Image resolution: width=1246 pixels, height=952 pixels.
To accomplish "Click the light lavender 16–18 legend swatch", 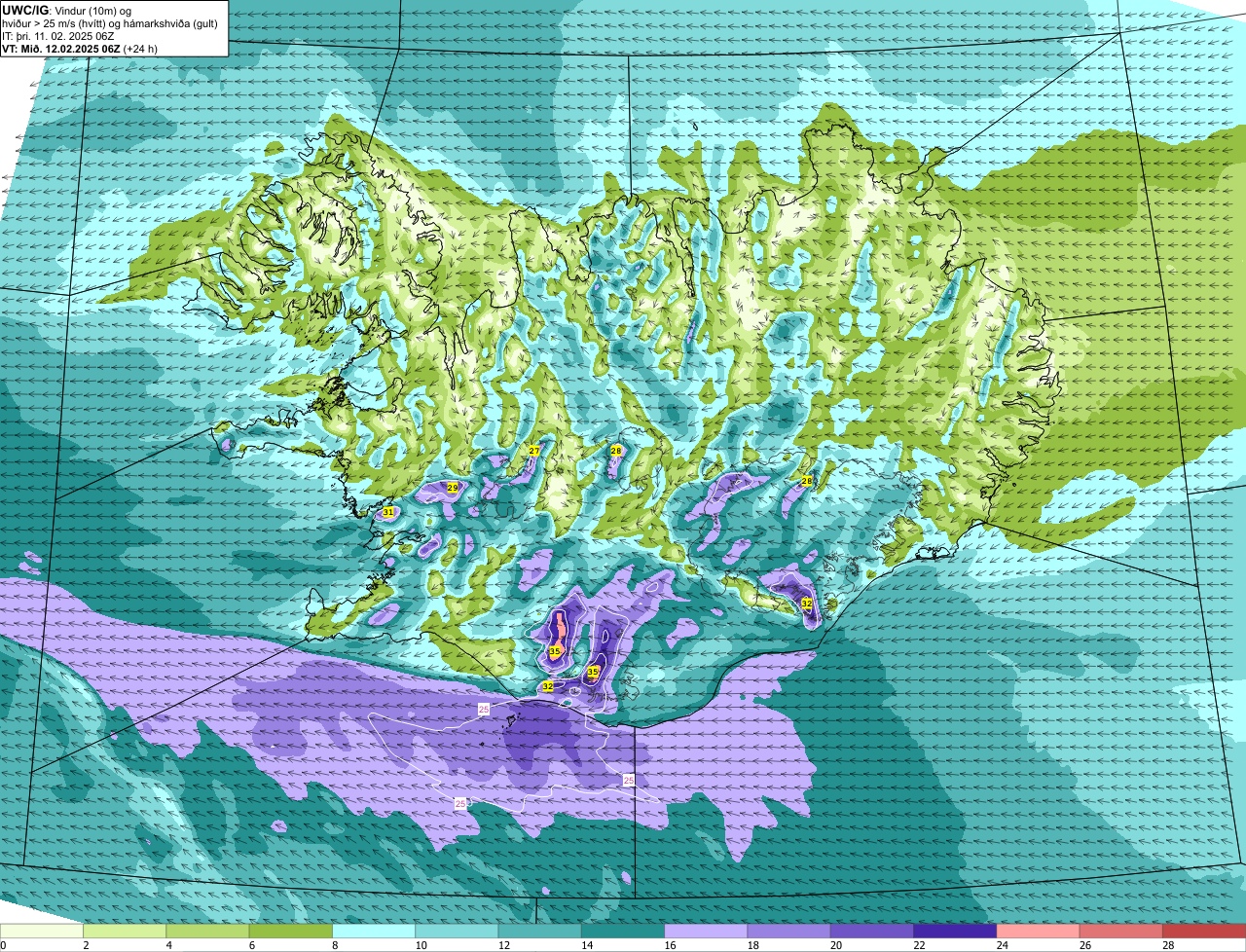I will point(706,932).
